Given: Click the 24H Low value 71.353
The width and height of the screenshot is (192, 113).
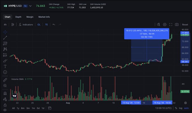Looking at the screenshot, I should click(x=82, y=8).
